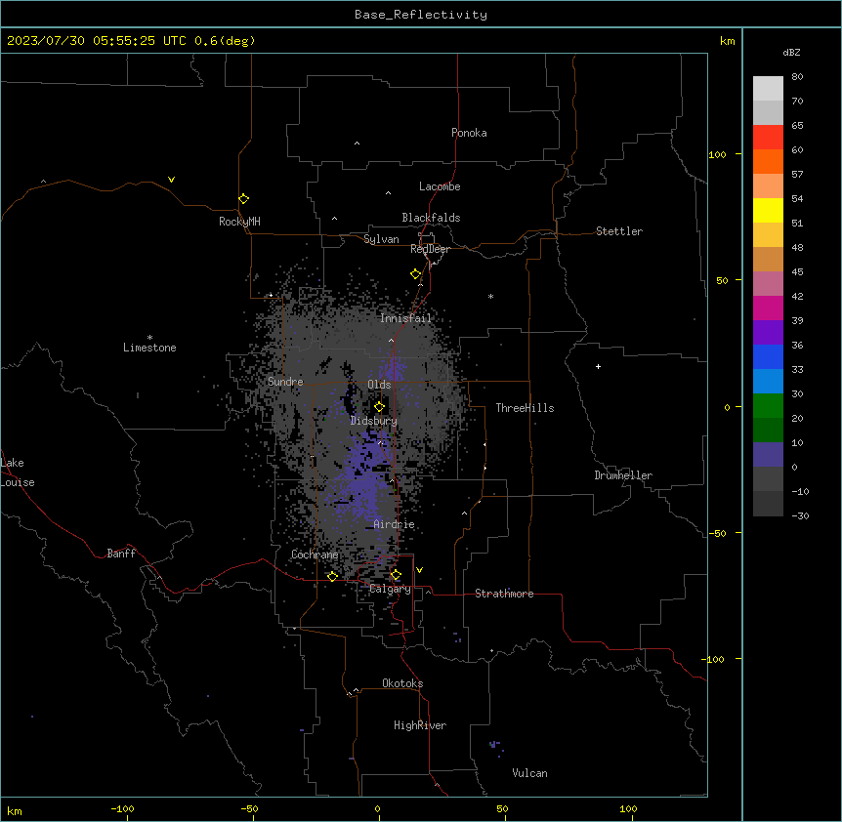Click the purple legend swatch between 39 and 36
The width and height of the screenshot is (842, 822).
click(x=768, y=333)
